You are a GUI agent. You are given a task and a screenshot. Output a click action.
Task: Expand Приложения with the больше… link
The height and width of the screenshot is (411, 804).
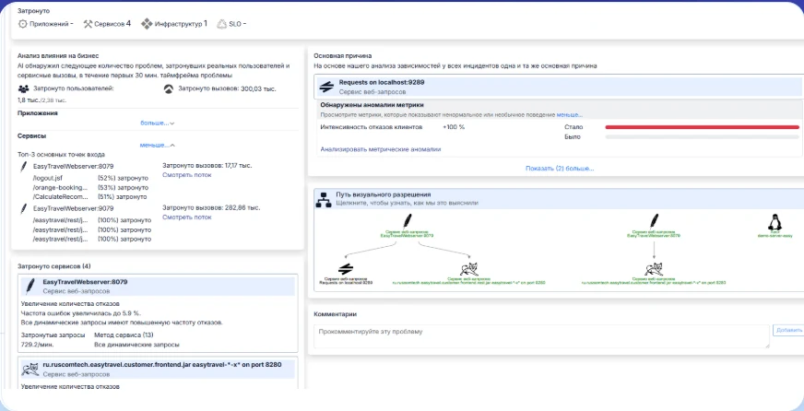158,123
